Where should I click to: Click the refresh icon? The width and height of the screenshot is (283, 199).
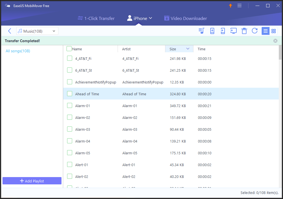[255, 31]
